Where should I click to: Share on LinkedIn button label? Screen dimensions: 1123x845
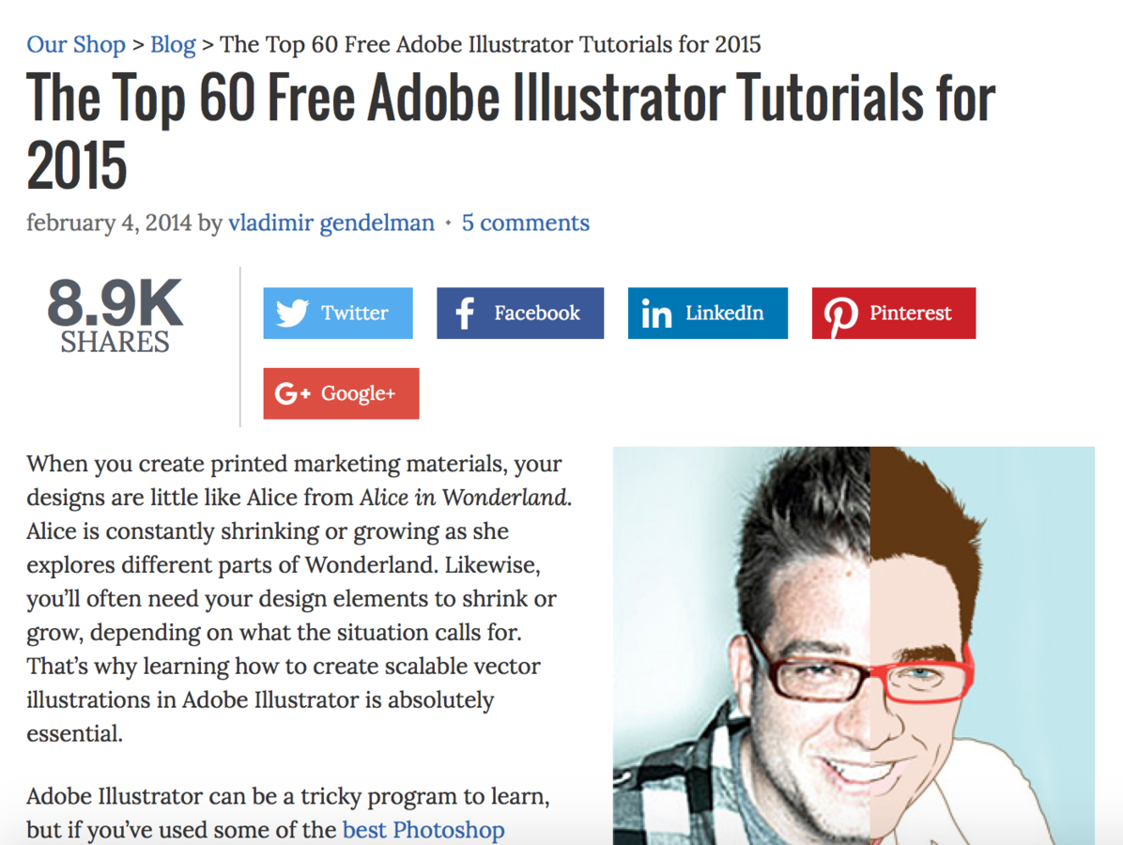(x=724, y=313)
